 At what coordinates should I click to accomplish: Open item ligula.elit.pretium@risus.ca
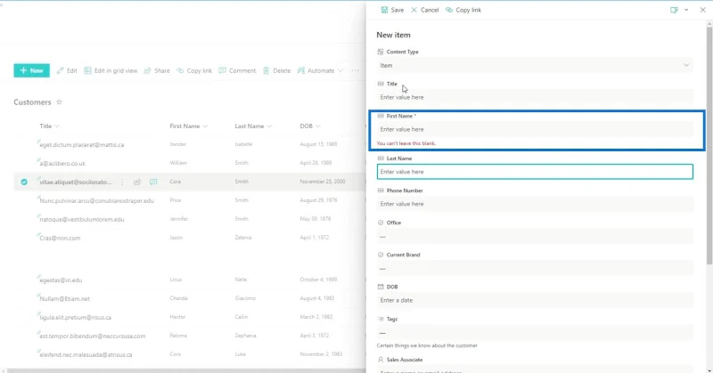coord(76,318)
